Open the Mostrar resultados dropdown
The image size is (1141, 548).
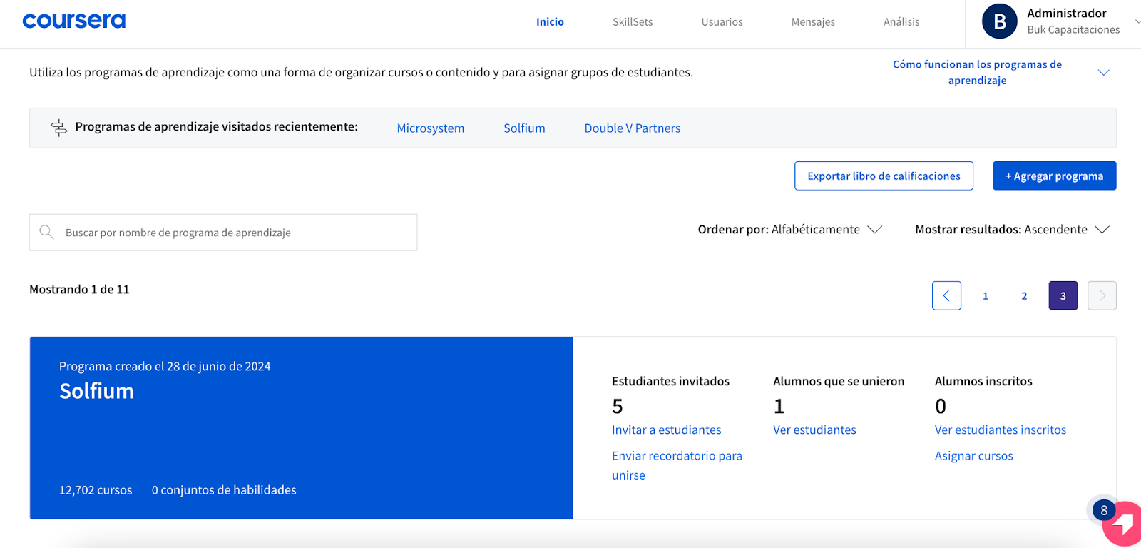point(1012,230)
